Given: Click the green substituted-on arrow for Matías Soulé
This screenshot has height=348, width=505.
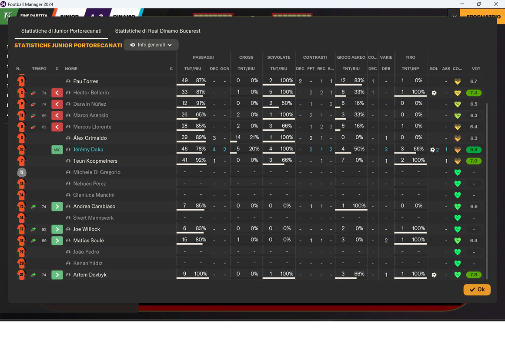Looking at the screenshot, I should click(57, 241).
